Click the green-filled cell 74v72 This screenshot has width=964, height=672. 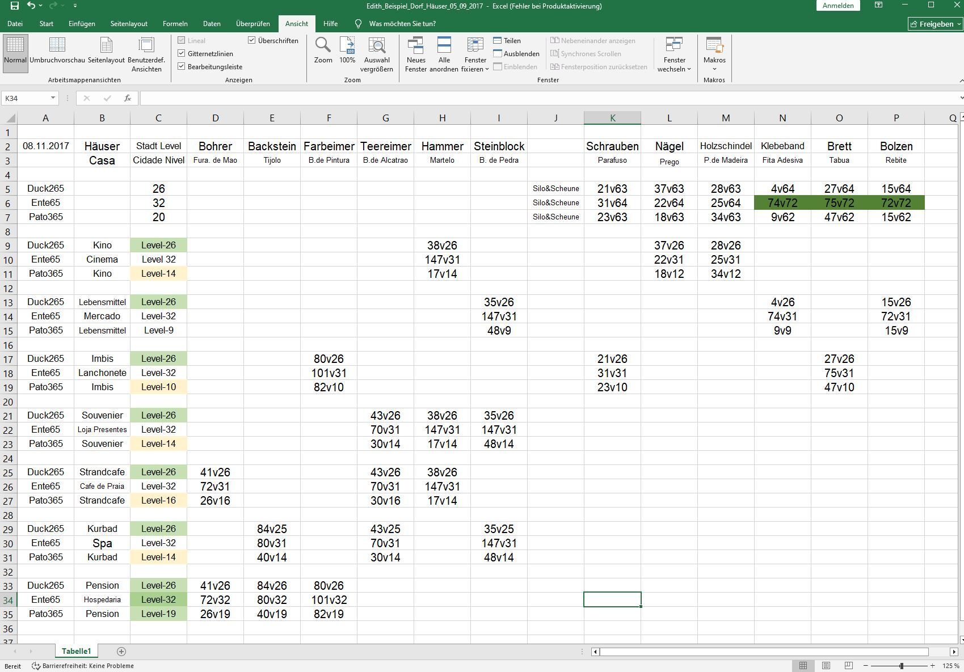point(782,202)
